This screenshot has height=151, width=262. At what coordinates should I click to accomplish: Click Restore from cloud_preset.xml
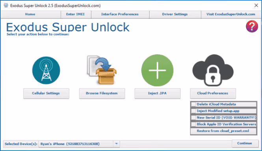[x=223, y=131]
